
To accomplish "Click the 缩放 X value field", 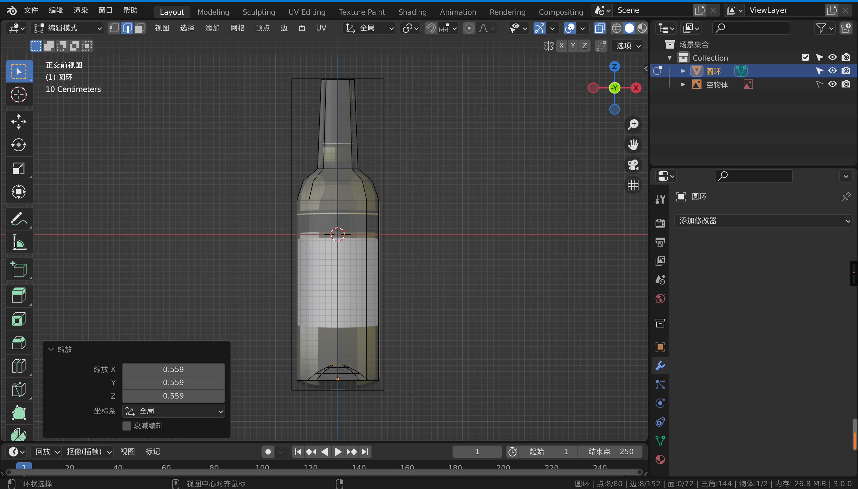I will click(x=173, y=369).
